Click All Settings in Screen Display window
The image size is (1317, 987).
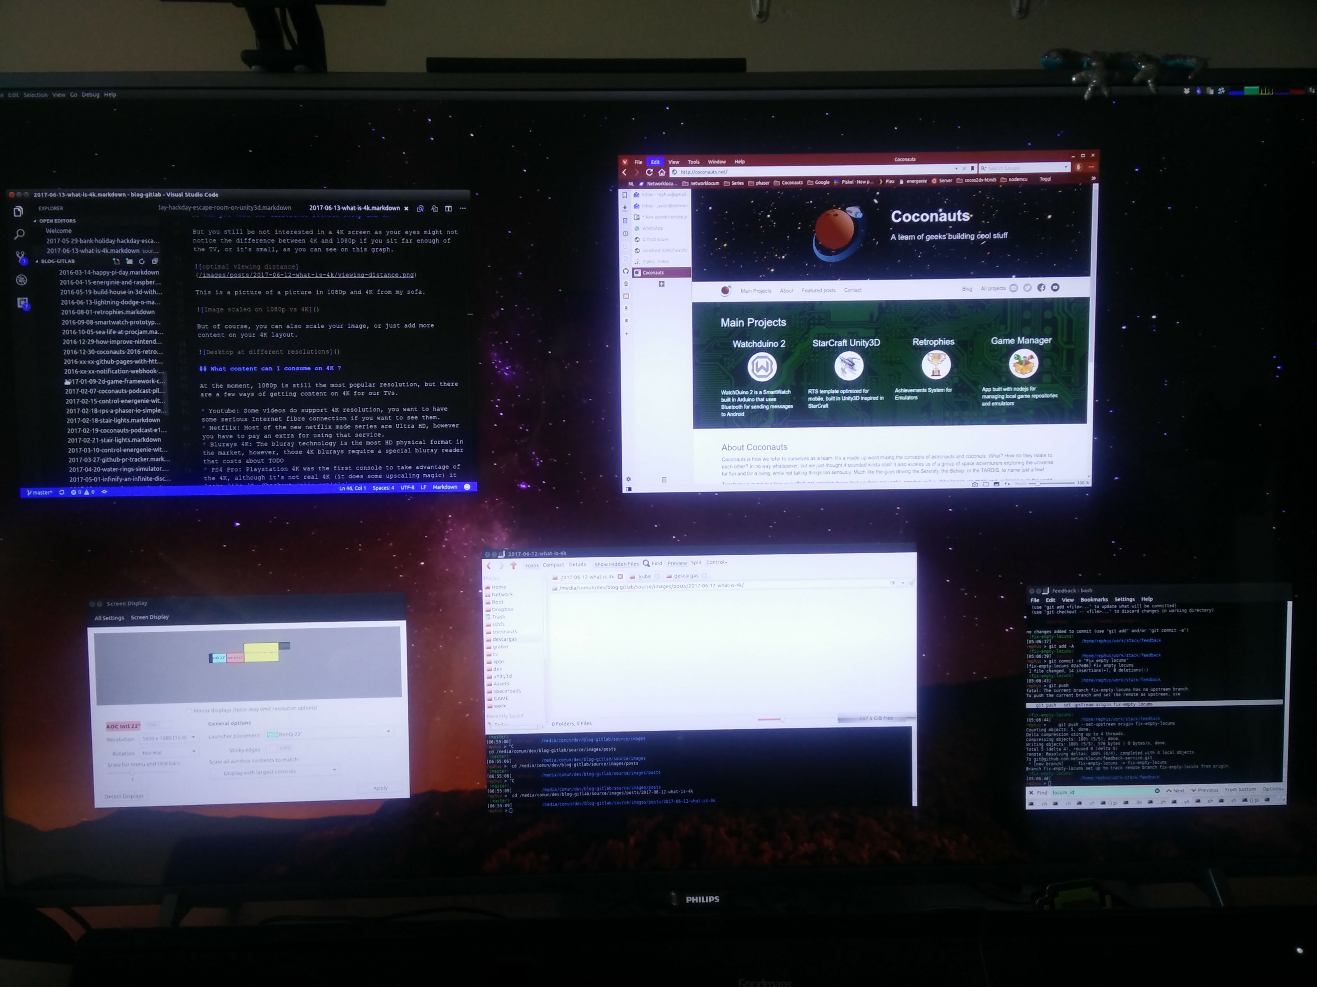pyautogui.click(x=109, y=618)
